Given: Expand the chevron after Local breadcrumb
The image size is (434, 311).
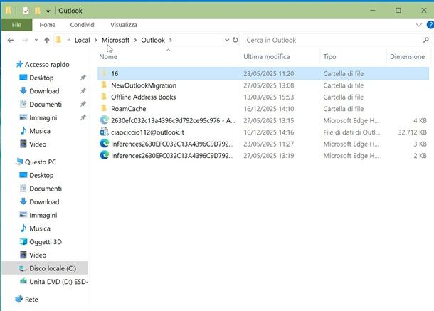Looking at the screenshot, I should (96, 40).
